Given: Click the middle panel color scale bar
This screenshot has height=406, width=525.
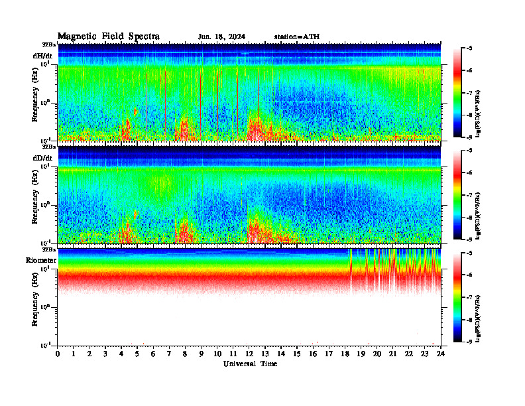Looking at the screenshot, I should point(457,195).
